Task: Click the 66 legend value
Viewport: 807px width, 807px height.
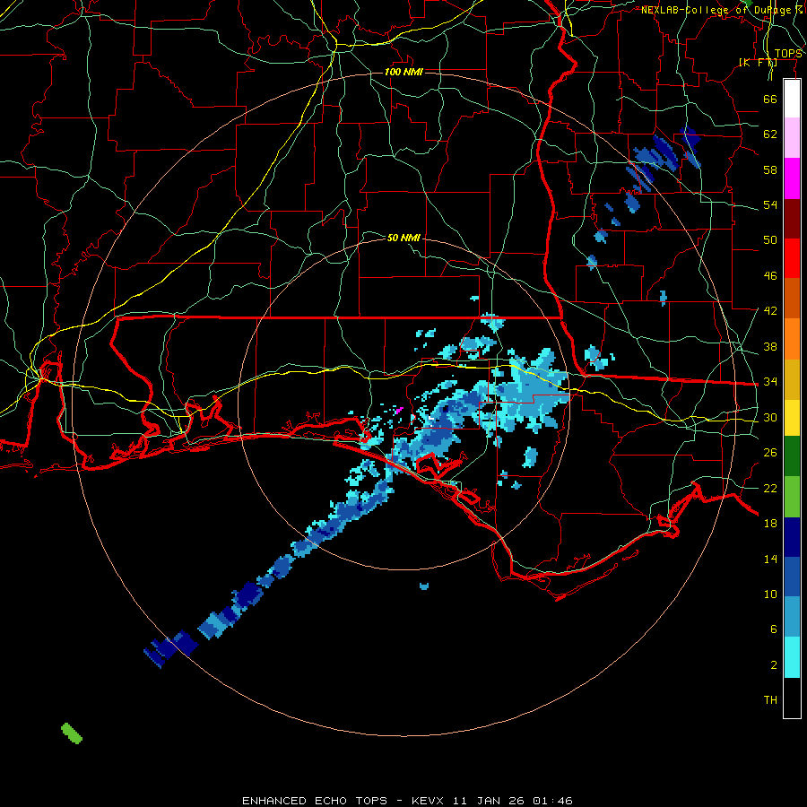Action: point(770,99)
